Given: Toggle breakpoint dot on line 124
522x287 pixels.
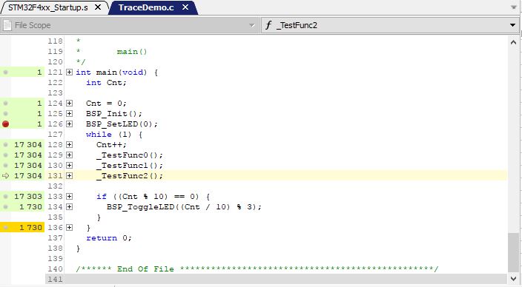Looking at the screenshot, I should point(5,104).
